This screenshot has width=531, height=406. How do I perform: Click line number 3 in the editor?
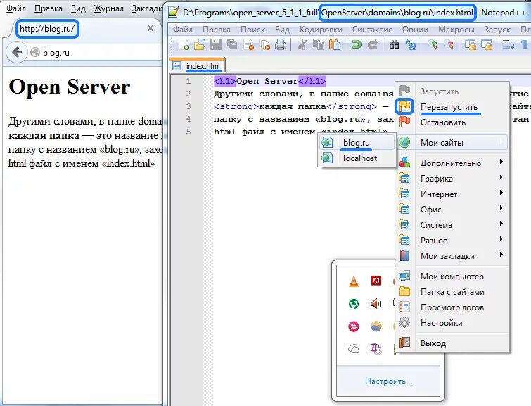tap(188, 106)
